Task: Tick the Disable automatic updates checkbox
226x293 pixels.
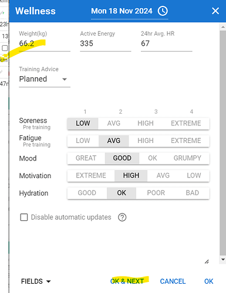Action: (24, 217)
